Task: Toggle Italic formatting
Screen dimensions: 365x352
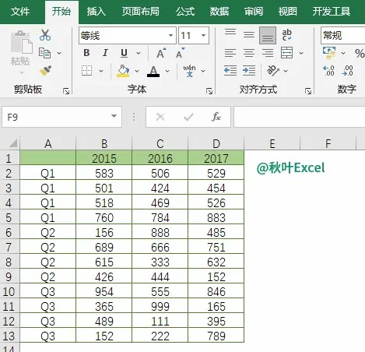Action: [x=105, y=53]
